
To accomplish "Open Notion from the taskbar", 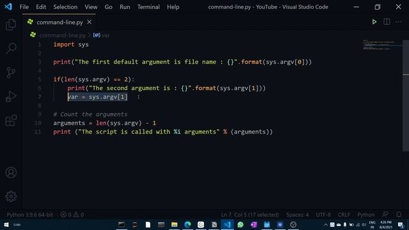I will point(214,224).
